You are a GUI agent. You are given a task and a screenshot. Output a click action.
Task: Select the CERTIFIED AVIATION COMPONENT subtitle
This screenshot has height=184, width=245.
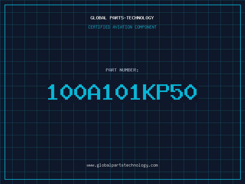tap(122, 27)
